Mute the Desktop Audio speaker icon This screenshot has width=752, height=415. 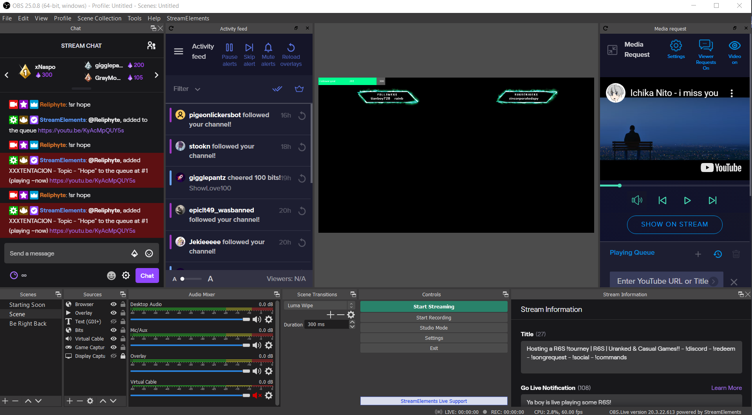pyautogui.click(x=257, y=319)
